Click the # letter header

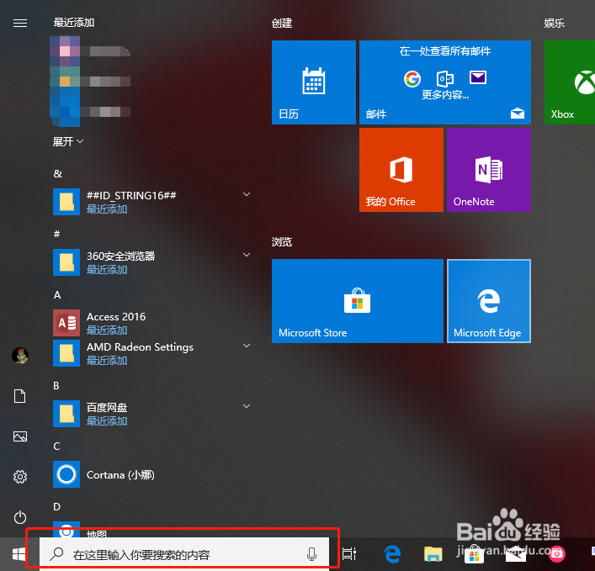(x=57, y=234)
